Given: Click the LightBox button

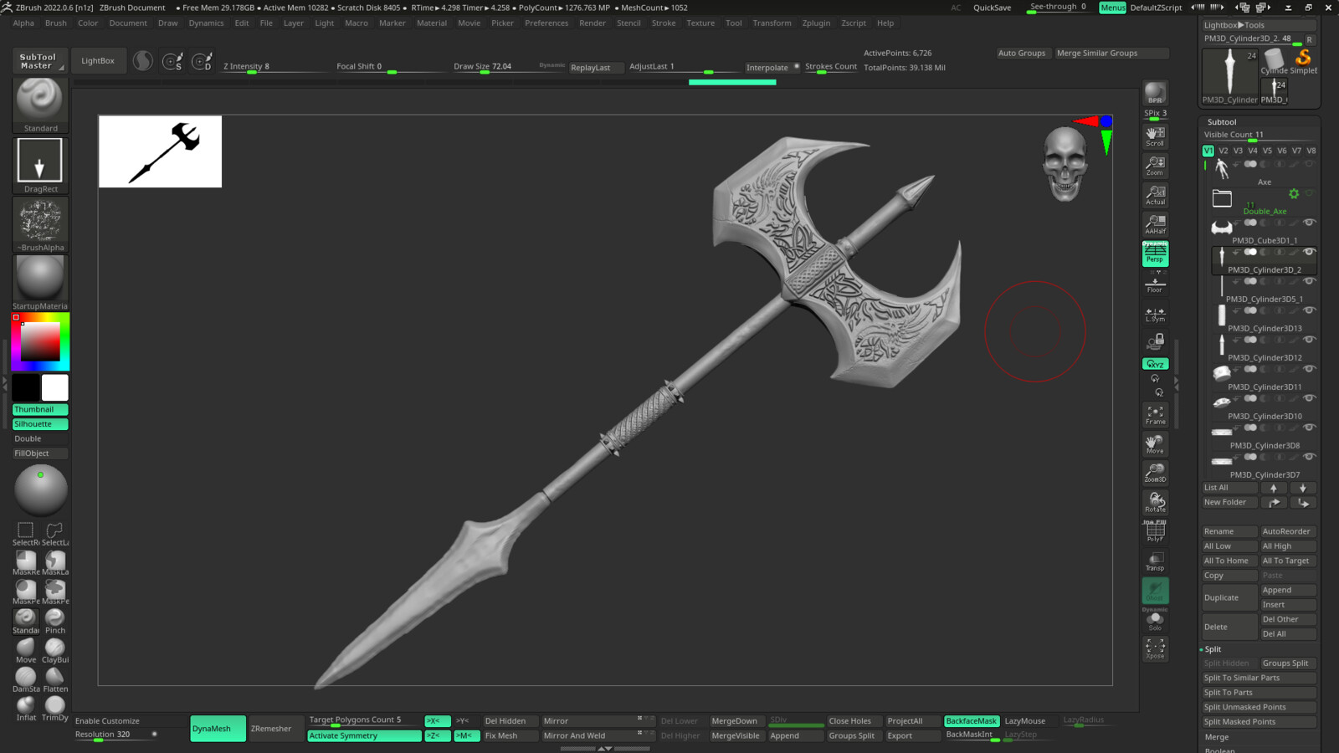Looking at the screenshot, I should (98, 61).
